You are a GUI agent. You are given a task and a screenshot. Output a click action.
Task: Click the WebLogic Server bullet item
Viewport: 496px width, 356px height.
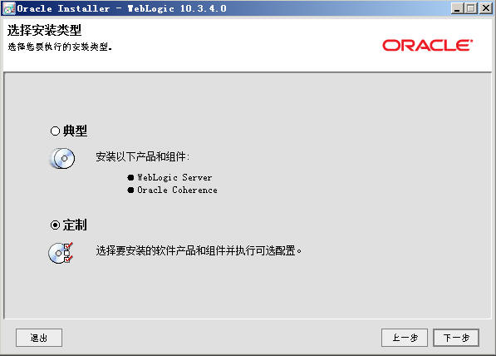[174, 177]
